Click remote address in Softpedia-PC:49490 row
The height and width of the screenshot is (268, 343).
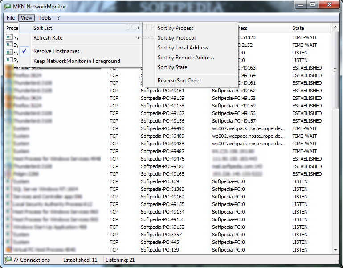click(249, 128)
